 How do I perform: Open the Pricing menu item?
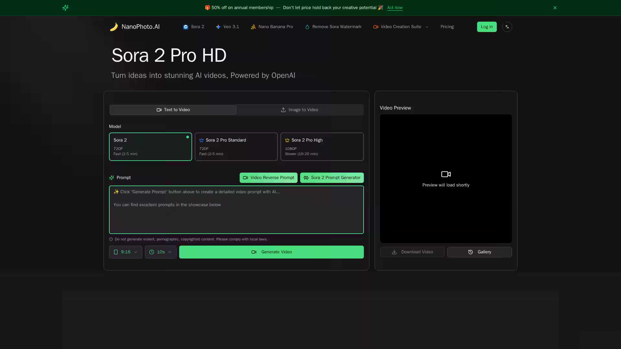point(447,27)
